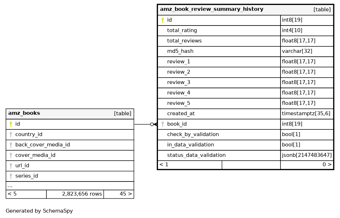
Task: Click the created_at column name
Action: pyautogui.click(x=181, y=114)
